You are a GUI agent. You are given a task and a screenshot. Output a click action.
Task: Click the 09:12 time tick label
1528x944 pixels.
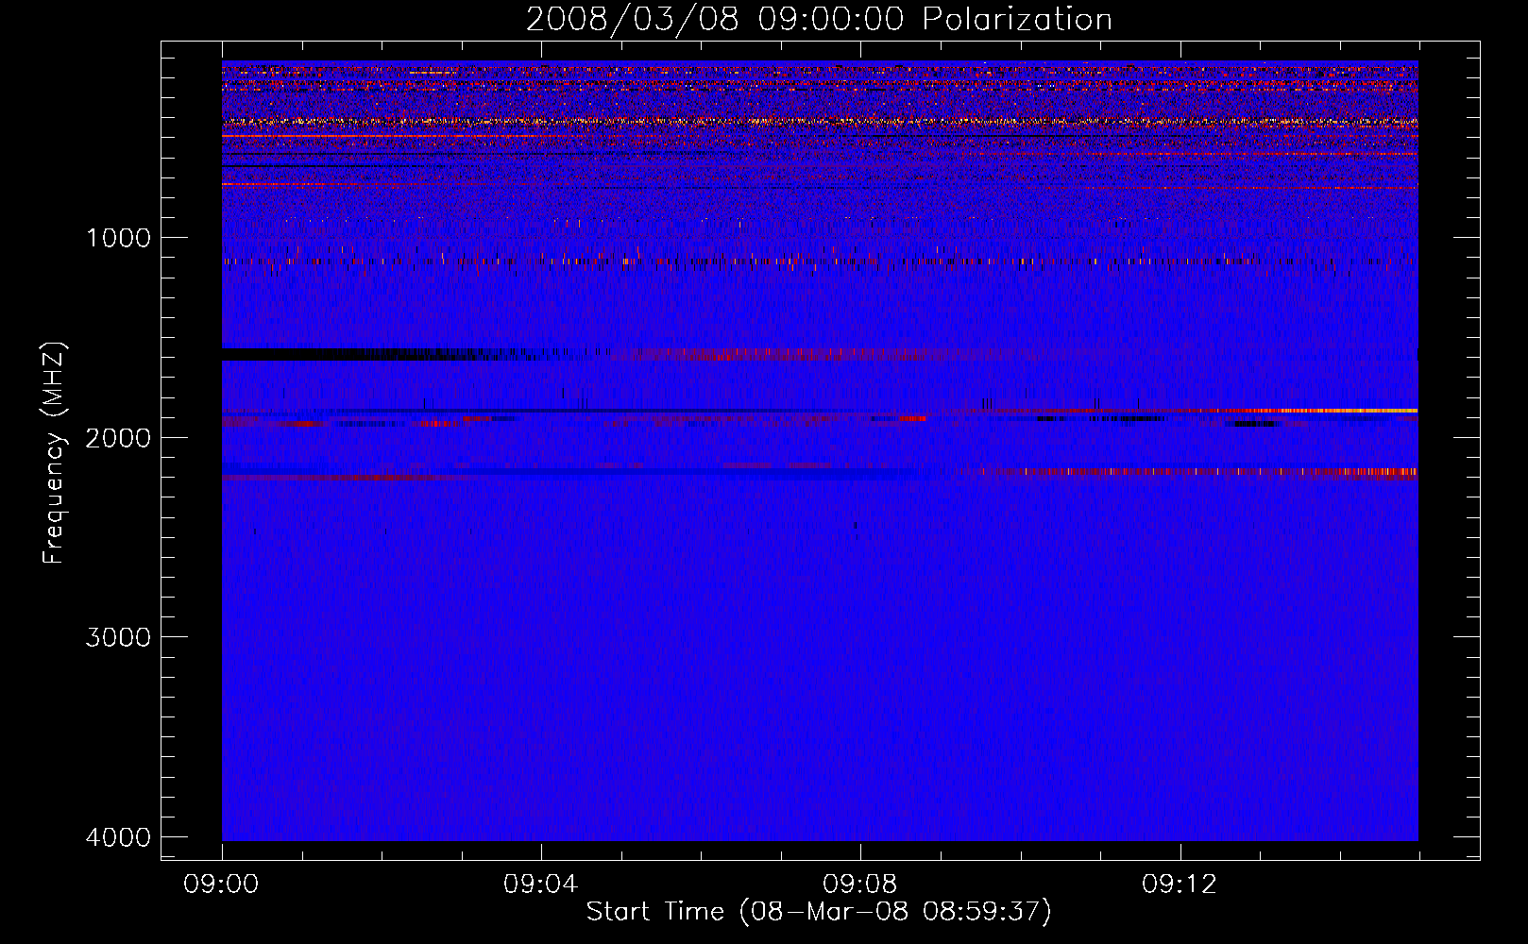[1180, 885]
